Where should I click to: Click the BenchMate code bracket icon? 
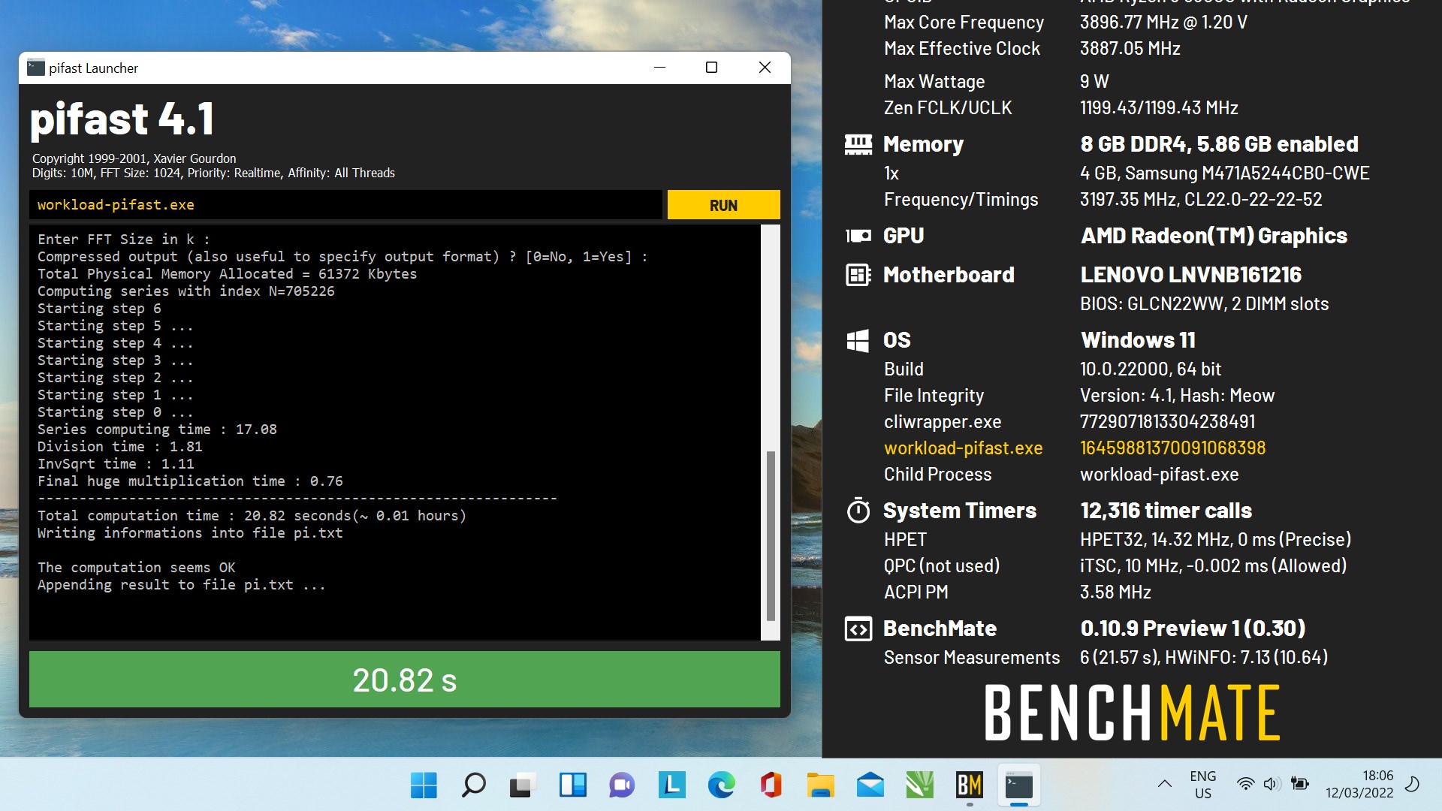coord(858,629)
